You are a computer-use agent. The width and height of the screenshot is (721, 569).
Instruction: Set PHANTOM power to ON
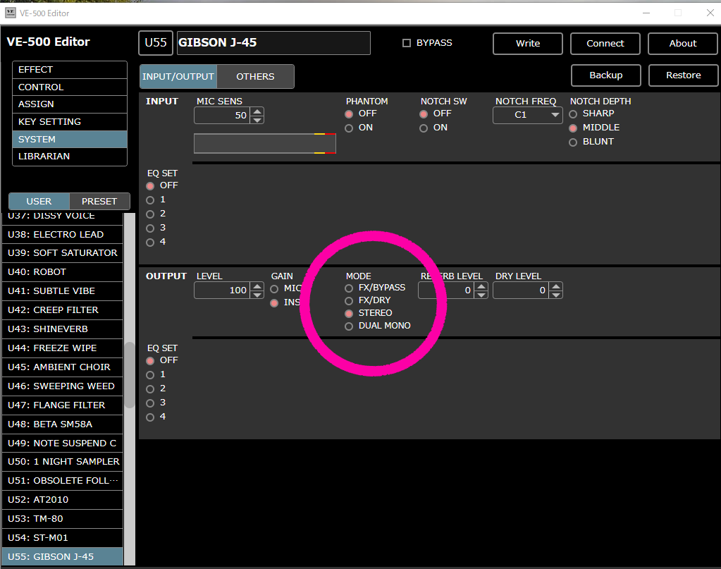point(349,128)
